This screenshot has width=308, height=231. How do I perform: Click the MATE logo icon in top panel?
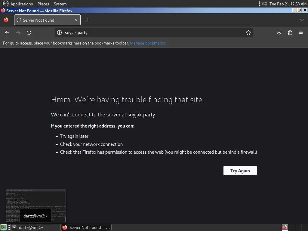pos(5,4)
